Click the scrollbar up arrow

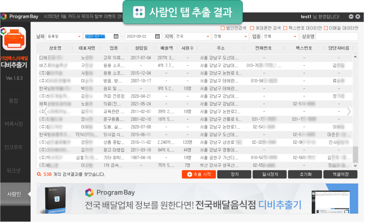pyautogui.click(x=355, y=57)
